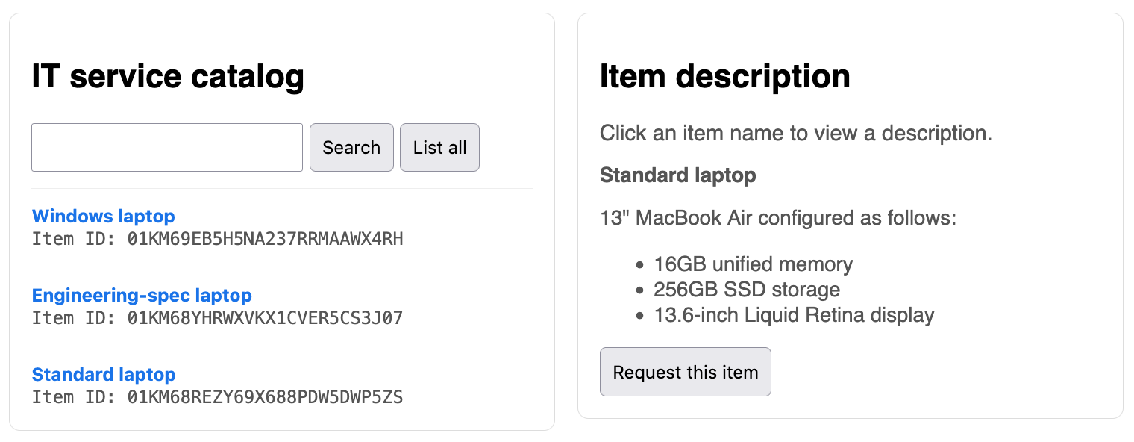Click the 13.6-inch Liquid Retina display bullet

click(794, 315)
